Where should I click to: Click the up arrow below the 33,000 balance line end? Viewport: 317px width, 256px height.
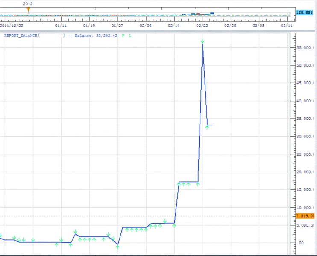tap(207, 128)
